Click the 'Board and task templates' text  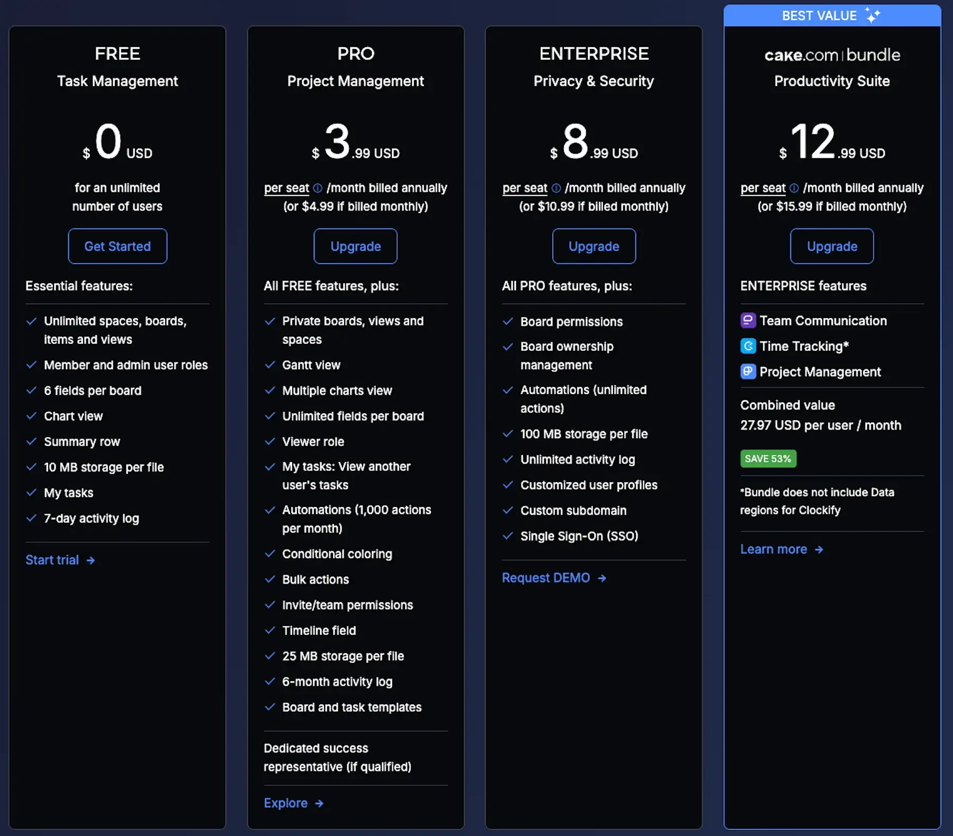point(352,707)
